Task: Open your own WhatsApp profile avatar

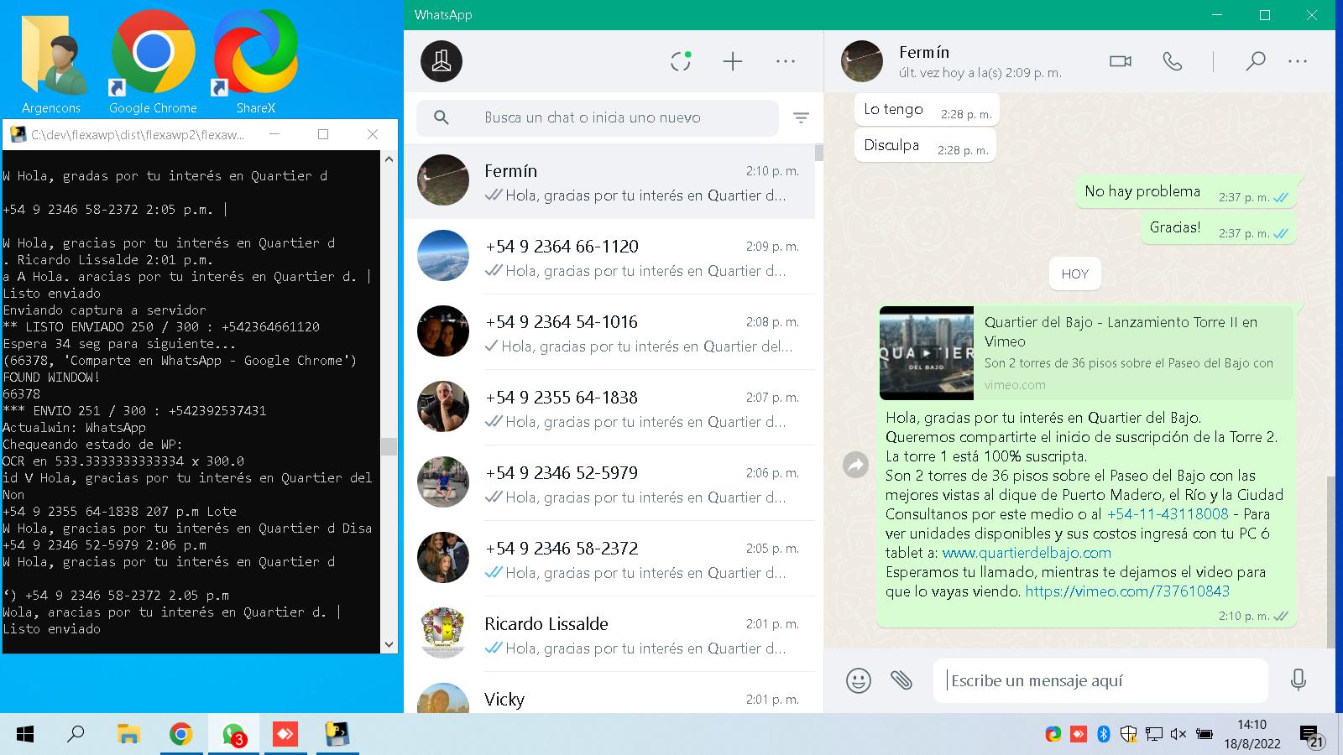Action: click(x=442, y=61)
